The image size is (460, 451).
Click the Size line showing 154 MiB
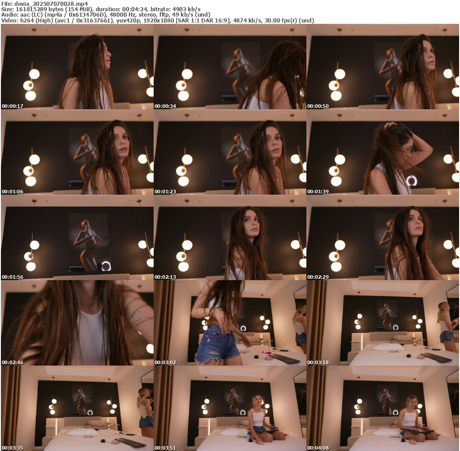click(101, 9)
